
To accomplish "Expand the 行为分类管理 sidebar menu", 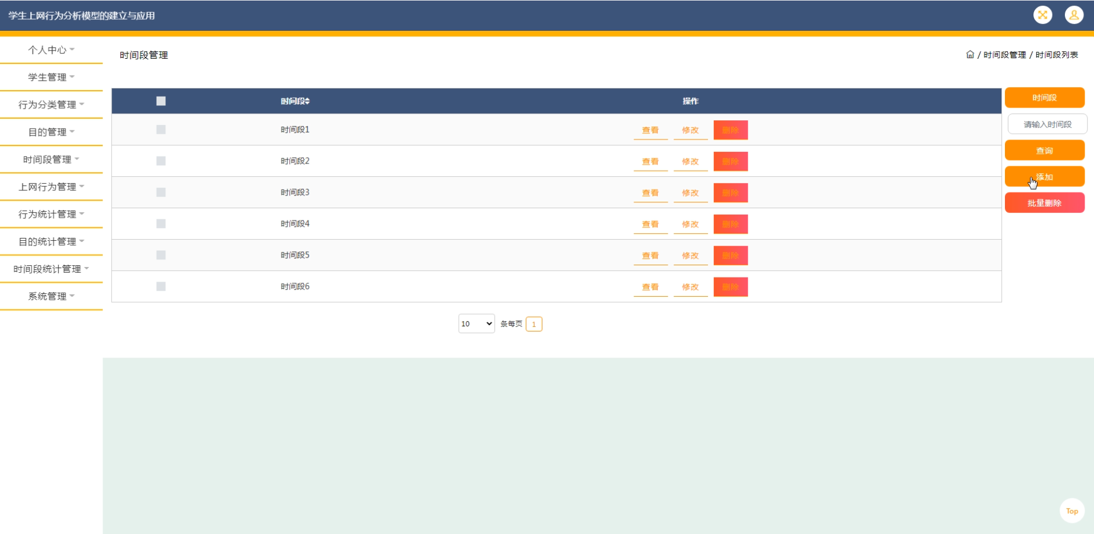I will pos(51,105).
